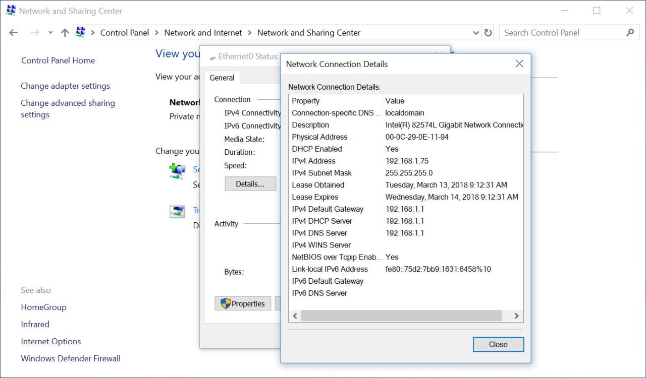Select the Description Intel(R) 82574L row
This screenshot has width=646, height=378.
point(406,125)
